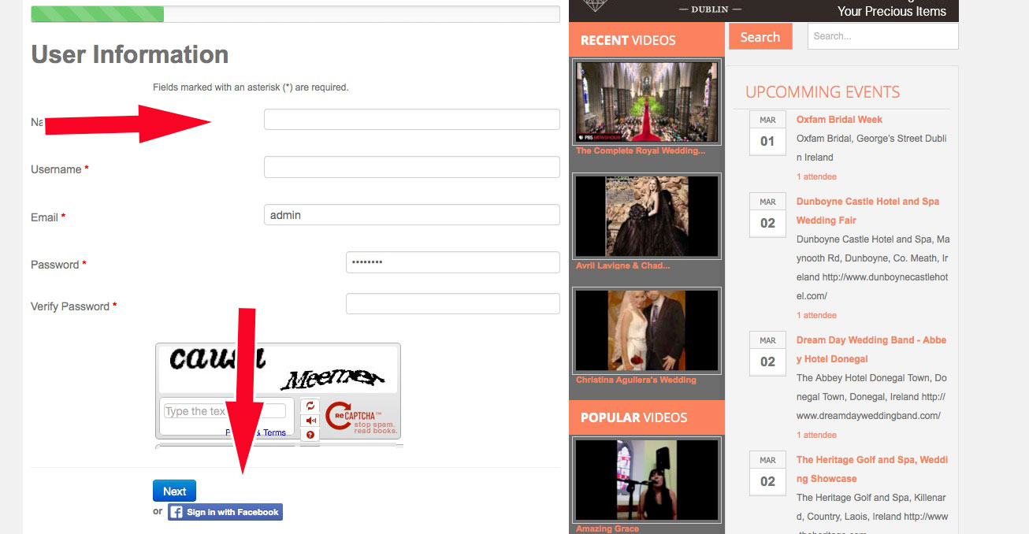Screen dimensions: 1029x534
Task: Click the reCAPTCHA logo
Action: (x=340, y=415)
